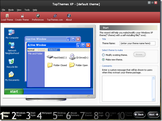162x121 pixels.
Task: Show the About toolbar icon
Action: coord(69,17)
